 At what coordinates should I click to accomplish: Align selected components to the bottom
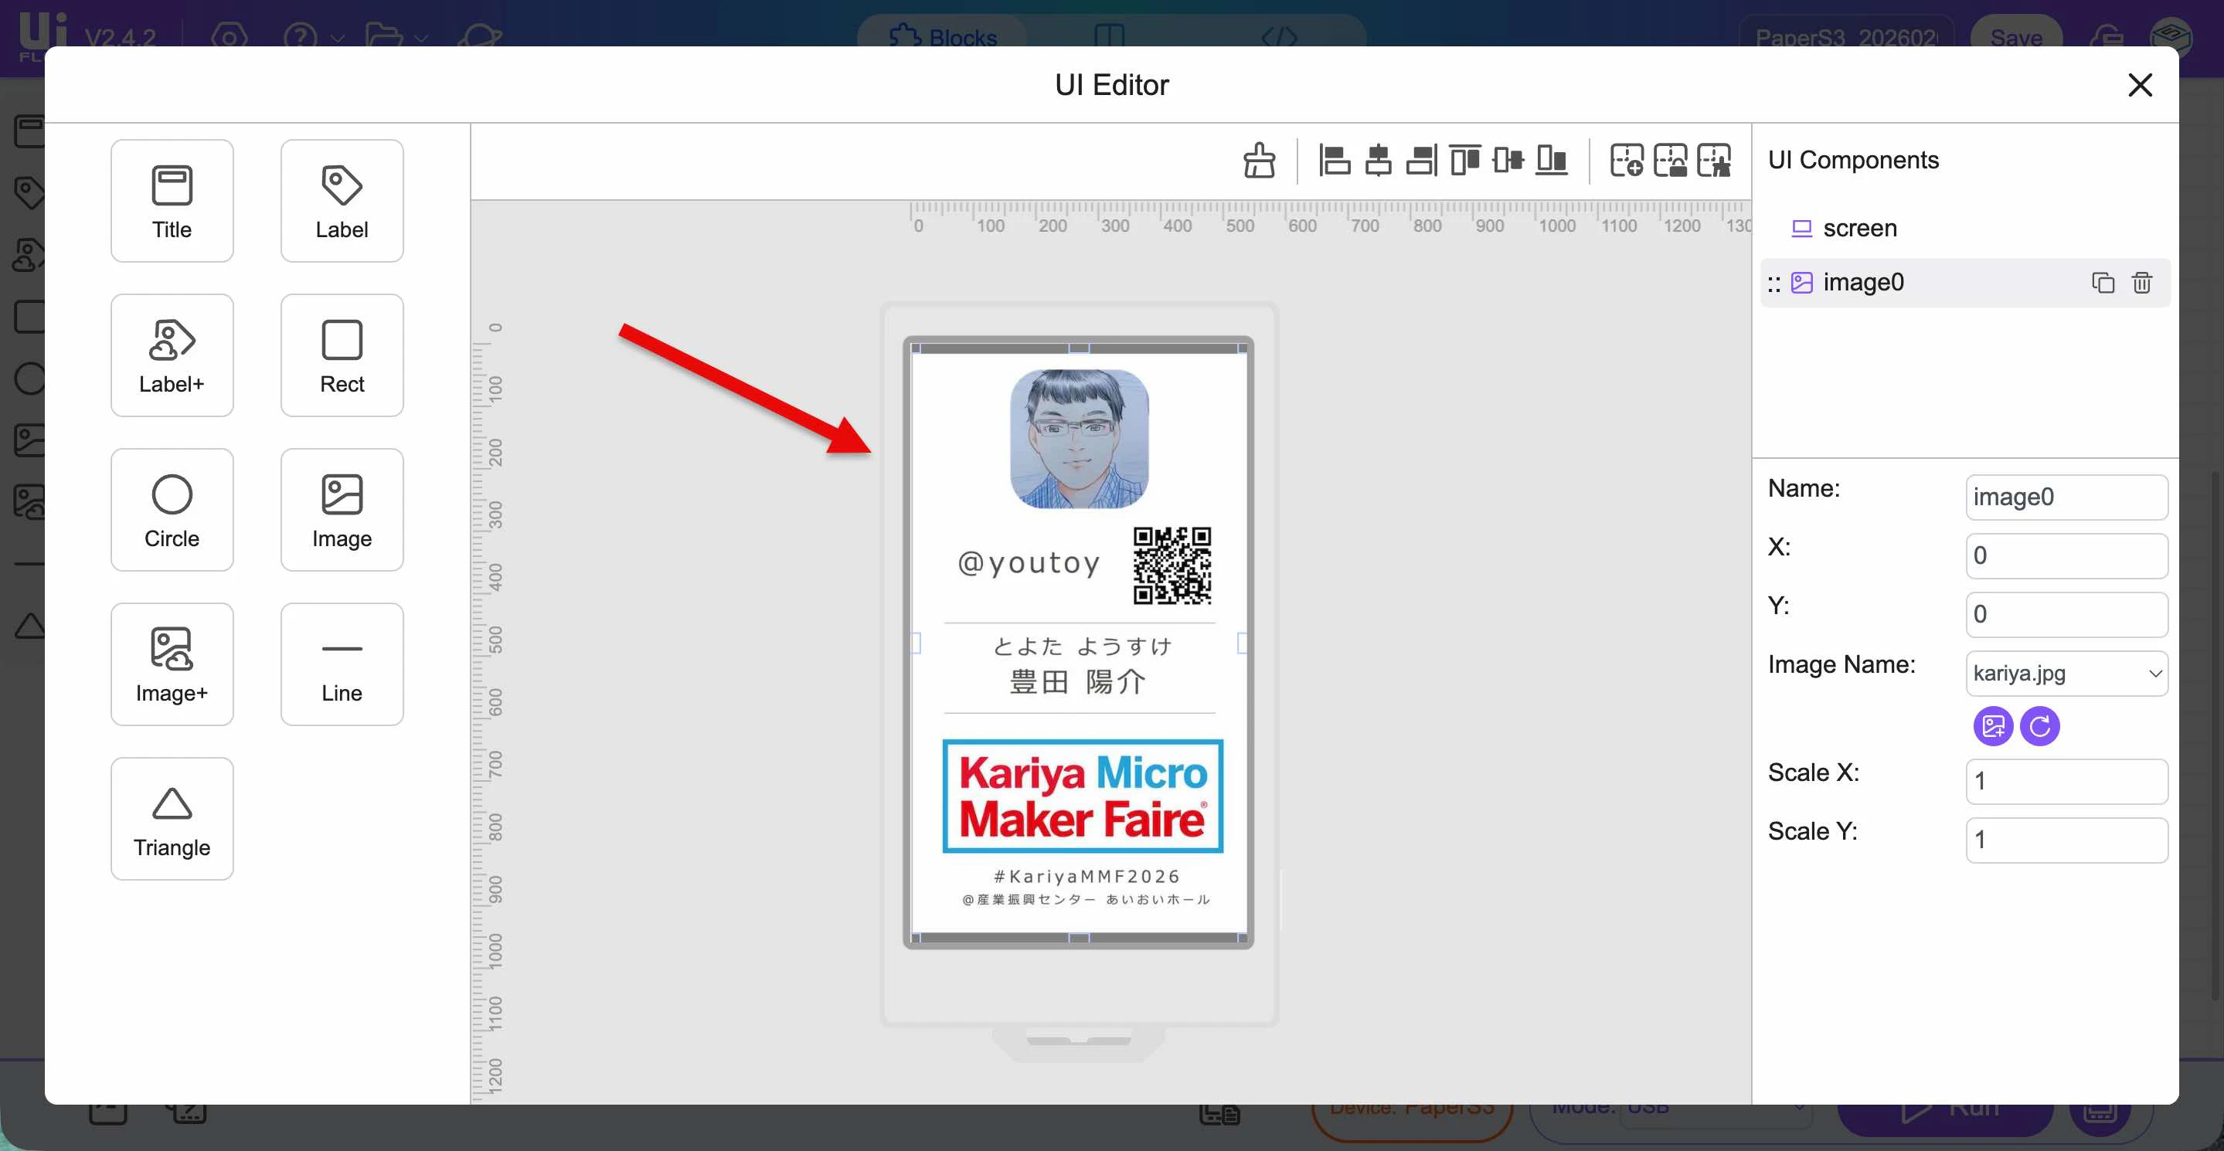[1551, 161]
